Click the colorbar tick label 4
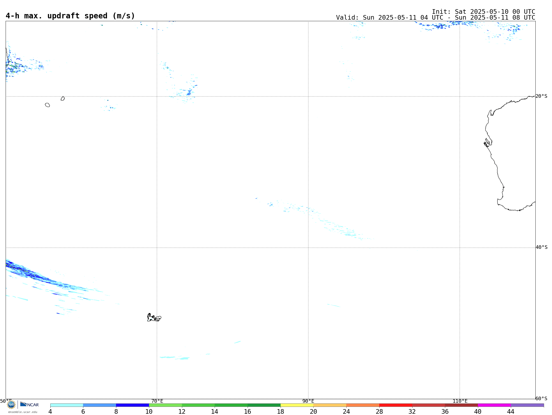This screenshot has height=415, width=552. (50, 412)
